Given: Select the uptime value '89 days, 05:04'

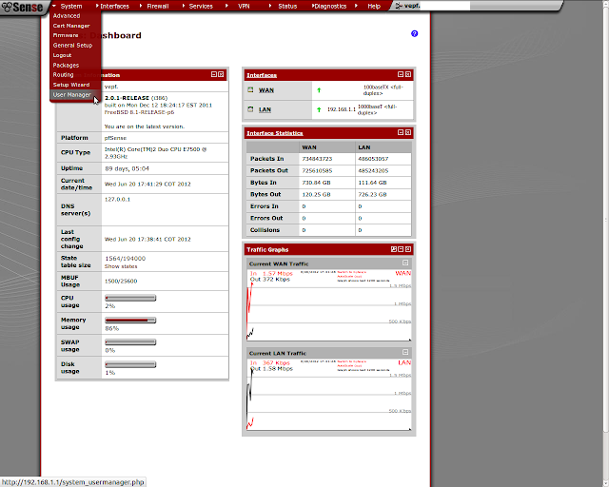Looking at the screenshot, I should pos(127,168).
